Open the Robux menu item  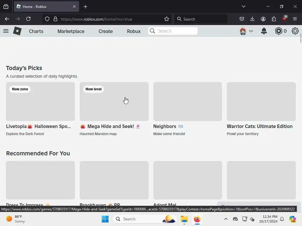tap(134, 31)
